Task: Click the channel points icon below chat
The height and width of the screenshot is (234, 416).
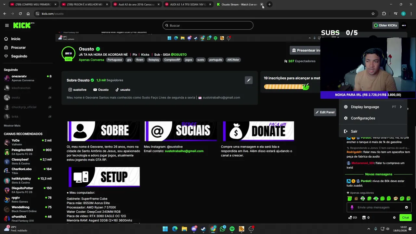Action: point(352,218)
